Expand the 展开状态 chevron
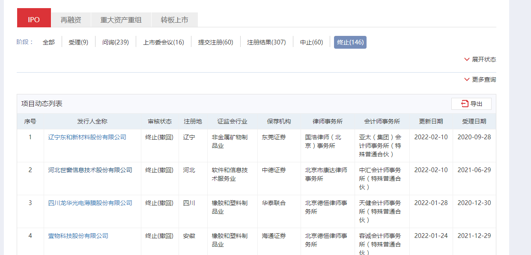The height and width of the screenshot is (255, 531). [467, 59]
